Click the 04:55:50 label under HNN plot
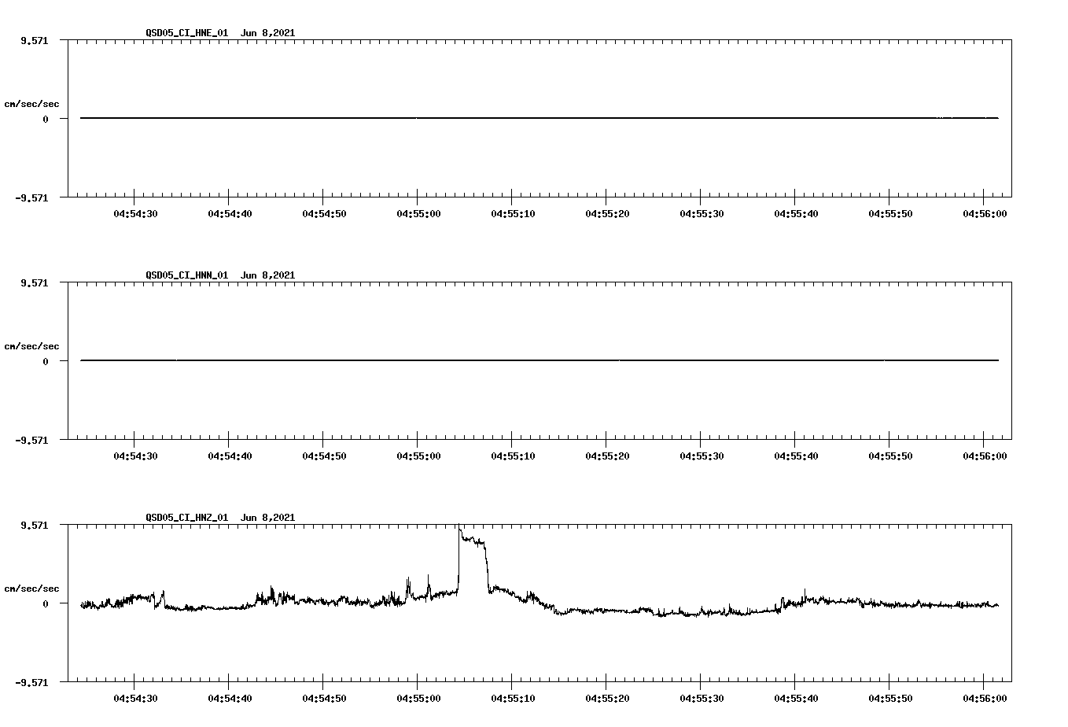 [x=890, y=456]
